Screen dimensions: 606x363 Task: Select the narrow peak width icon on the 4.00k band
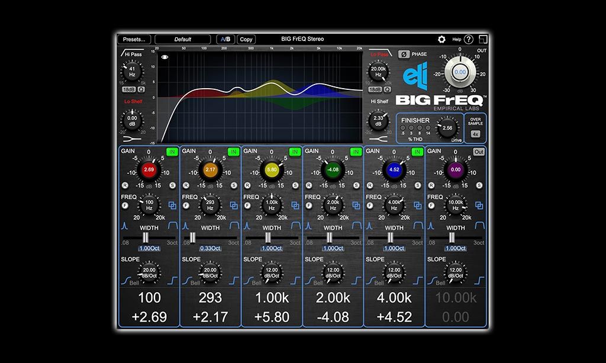[x=370, y=225]
